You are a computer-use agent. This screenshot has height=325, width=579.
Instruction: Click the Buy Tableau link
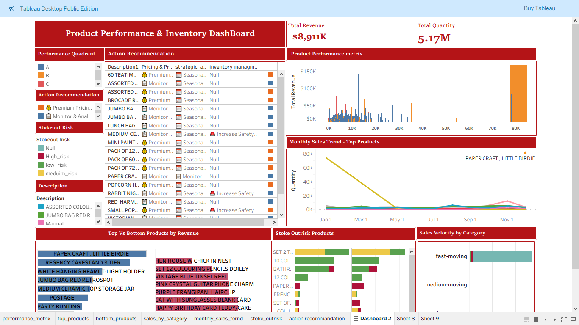coord(540,8)
